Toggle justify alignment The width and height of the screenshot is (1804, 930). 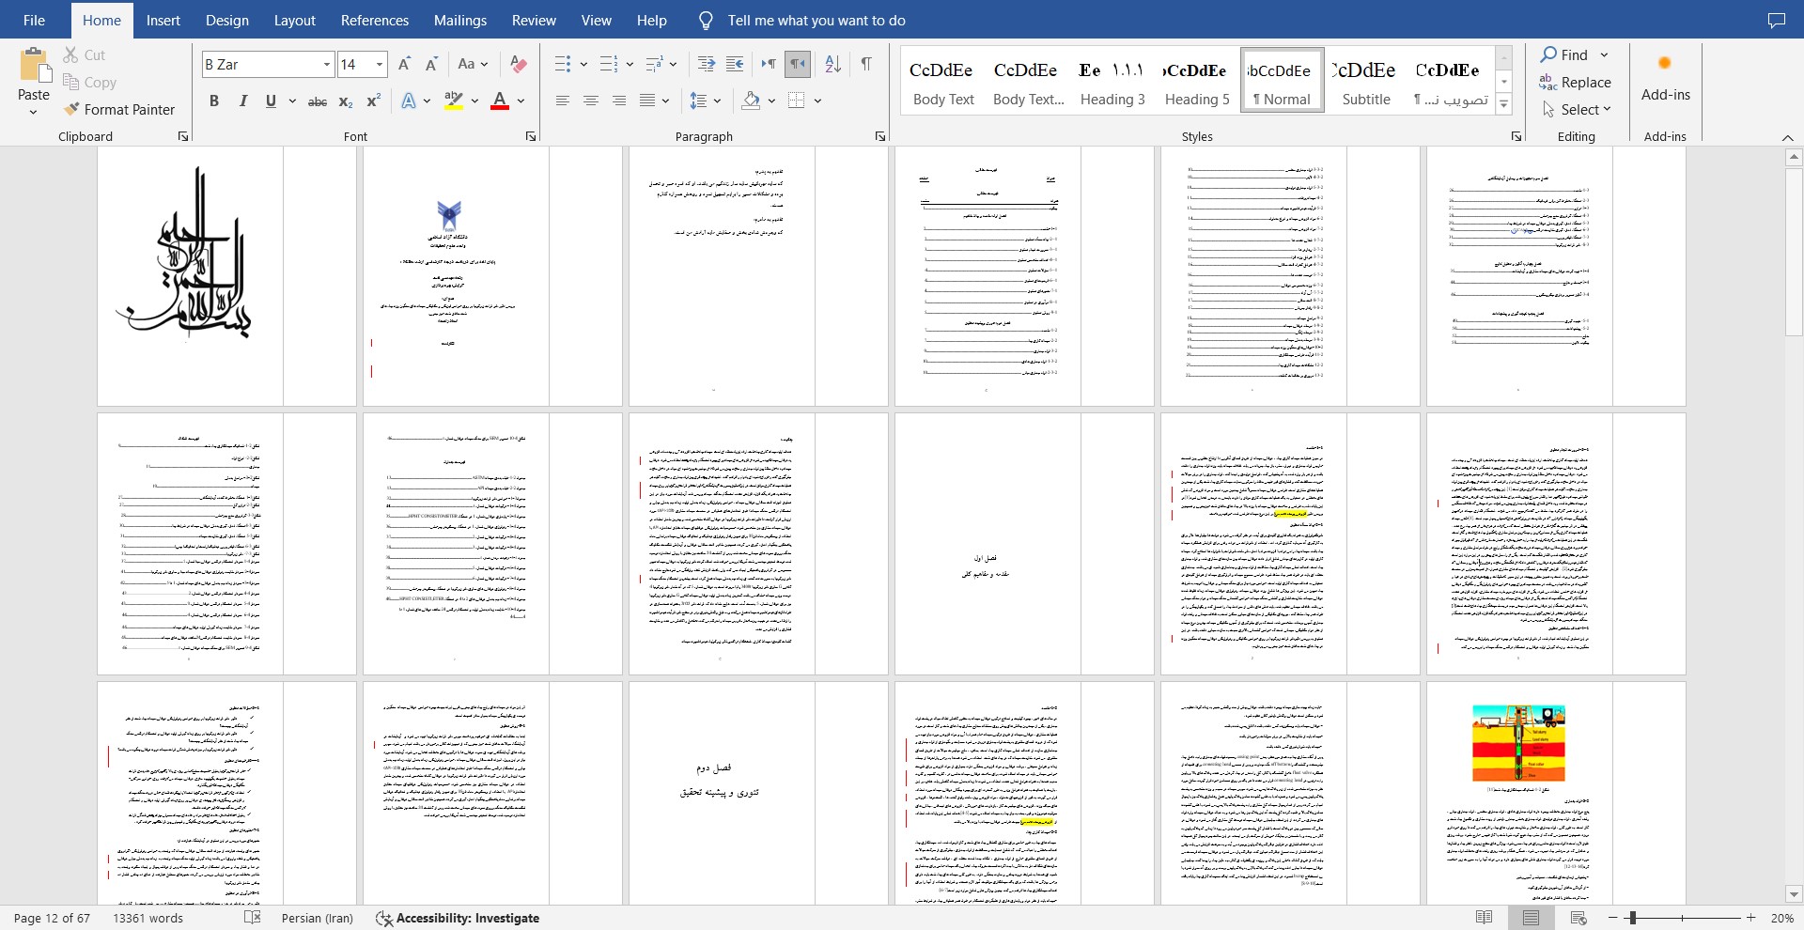coord(647,101)
